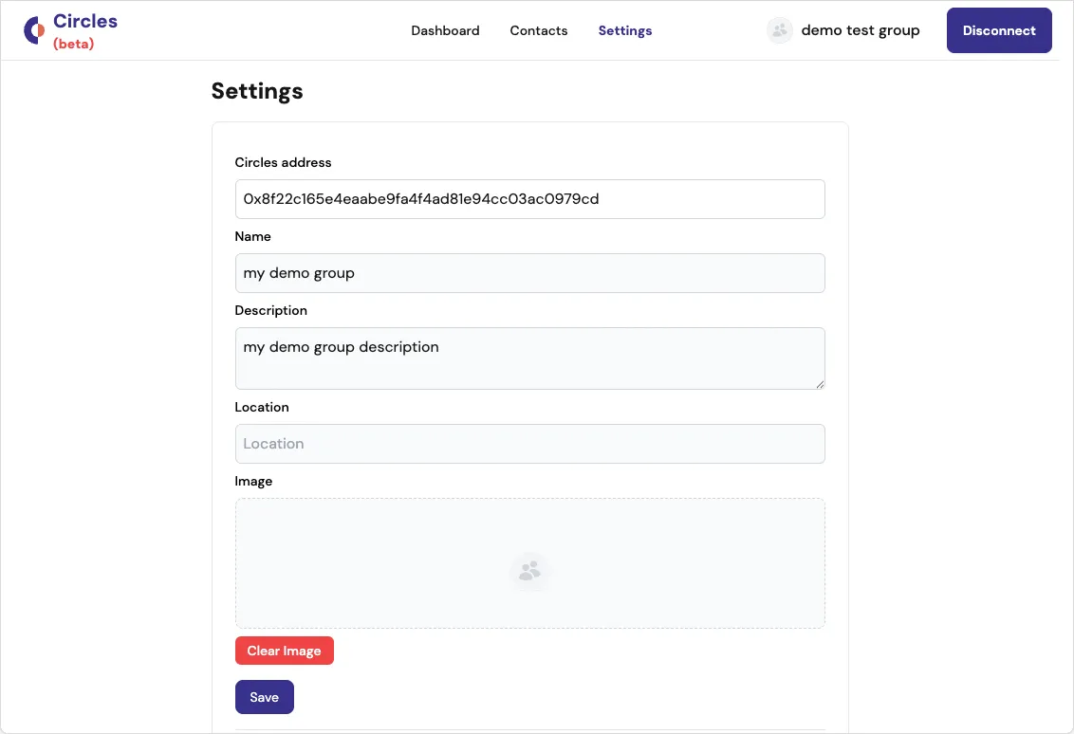The height and width of the screenshot is (734, 1074).
Task: Click the Circles logo icon
Action: point(35,30)
